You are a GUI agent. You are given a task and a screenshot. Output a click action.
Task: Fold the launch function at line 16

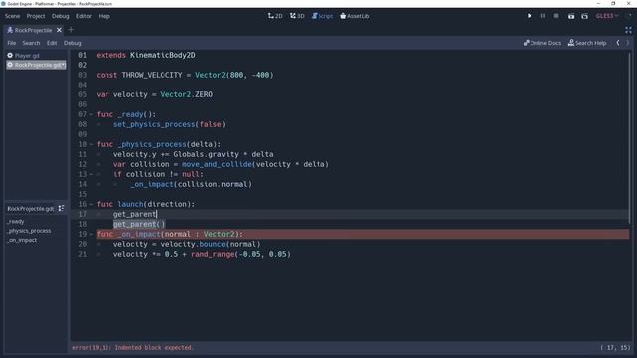coord(91,204)
